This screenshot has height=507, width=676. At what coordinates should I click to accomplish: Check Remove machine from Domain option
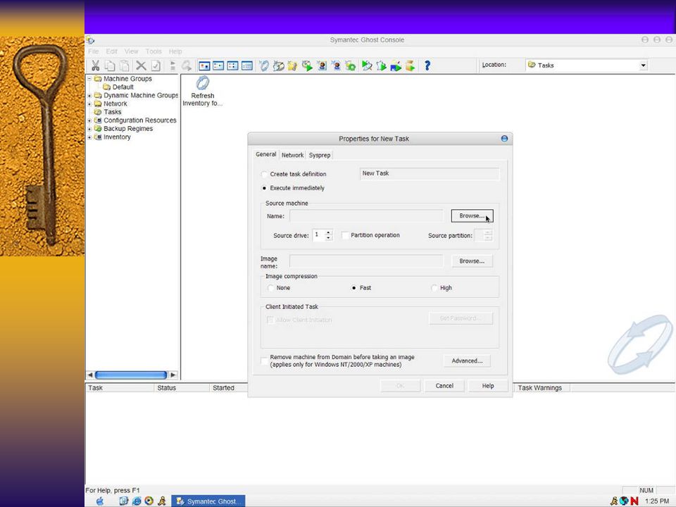265,361
